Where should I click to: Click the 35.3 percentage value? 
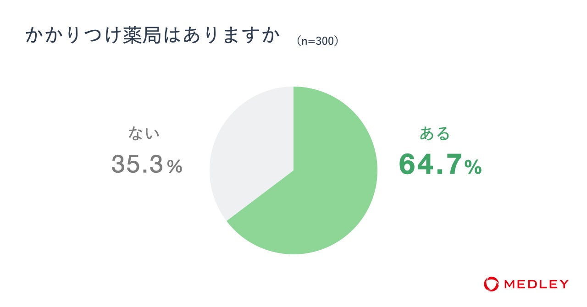pyautogui.click(x=137, y=164)
